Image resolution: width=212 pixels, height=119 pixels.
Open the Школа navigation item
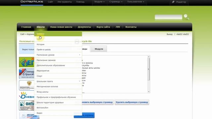pyautogui.click(x=40, y=27)
